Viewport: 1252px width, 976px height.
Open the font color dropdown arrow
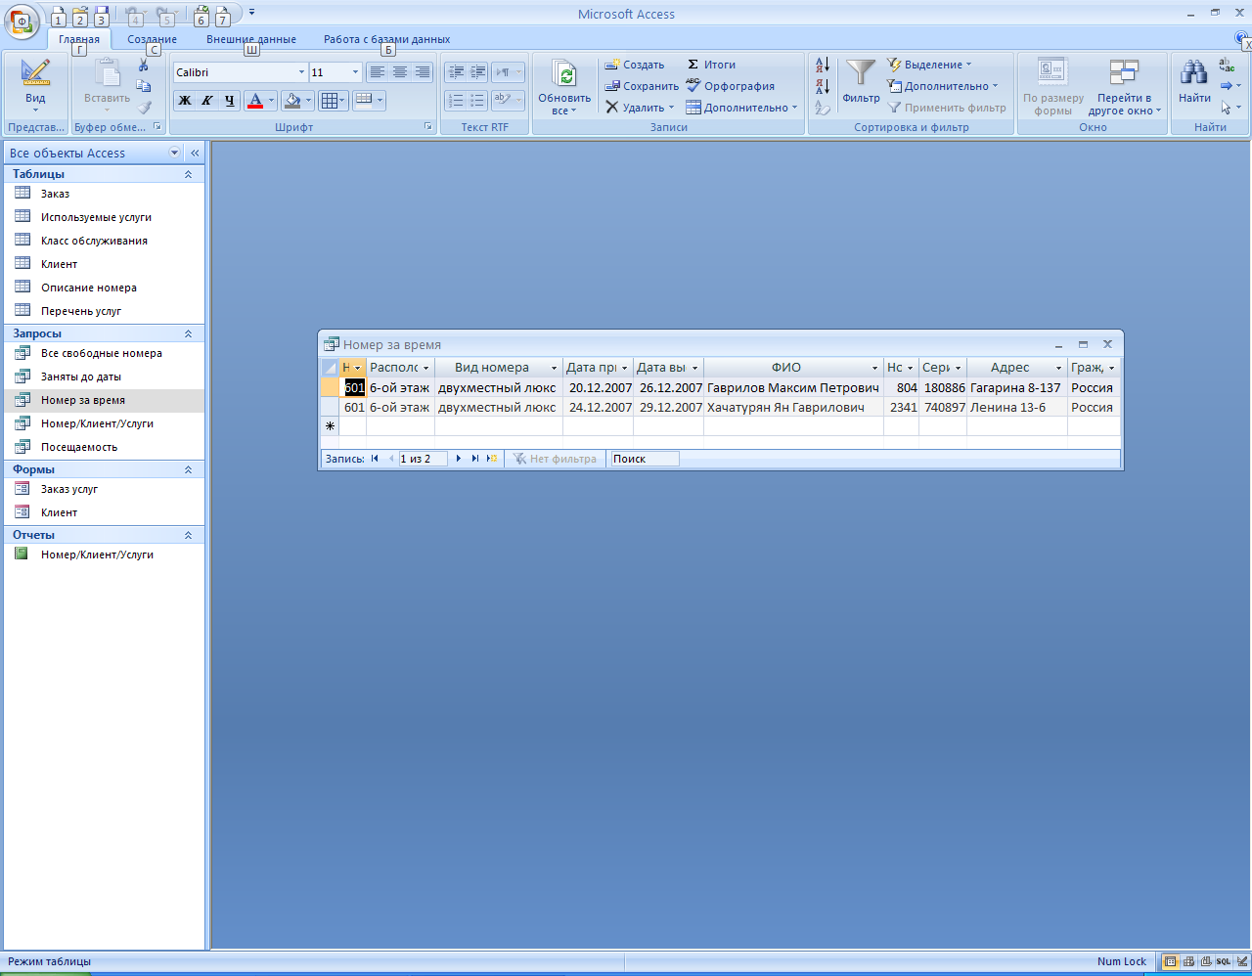tap(272, 101)
